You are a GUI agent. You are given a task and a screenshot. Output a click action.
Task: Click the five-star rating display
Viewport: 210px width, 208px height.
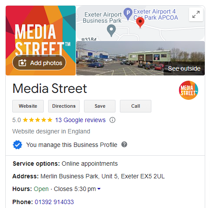click(x=38, y=120)
